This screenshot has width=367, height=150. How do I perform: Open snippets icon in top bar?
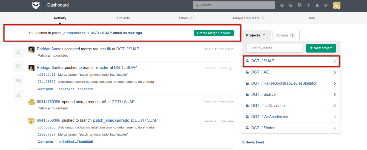300,5
